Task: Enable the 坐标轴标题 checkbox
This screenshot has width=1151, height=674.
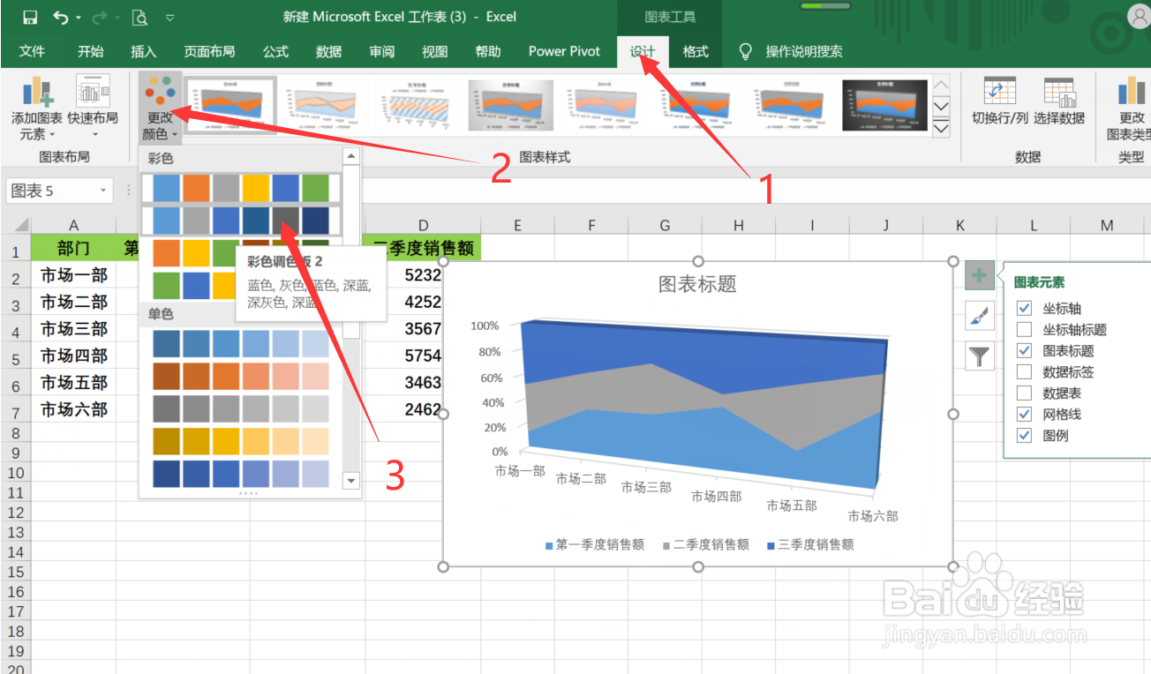Action: tap(1024, 328)
